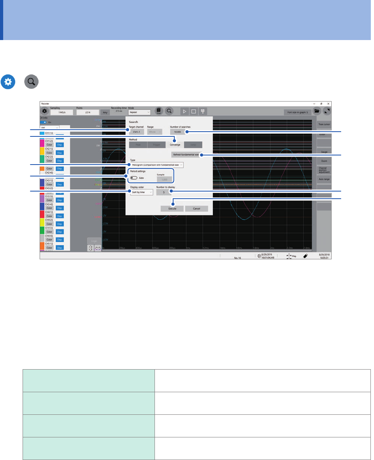Click the yellow color swatch for CH2-1

point(42,151)
